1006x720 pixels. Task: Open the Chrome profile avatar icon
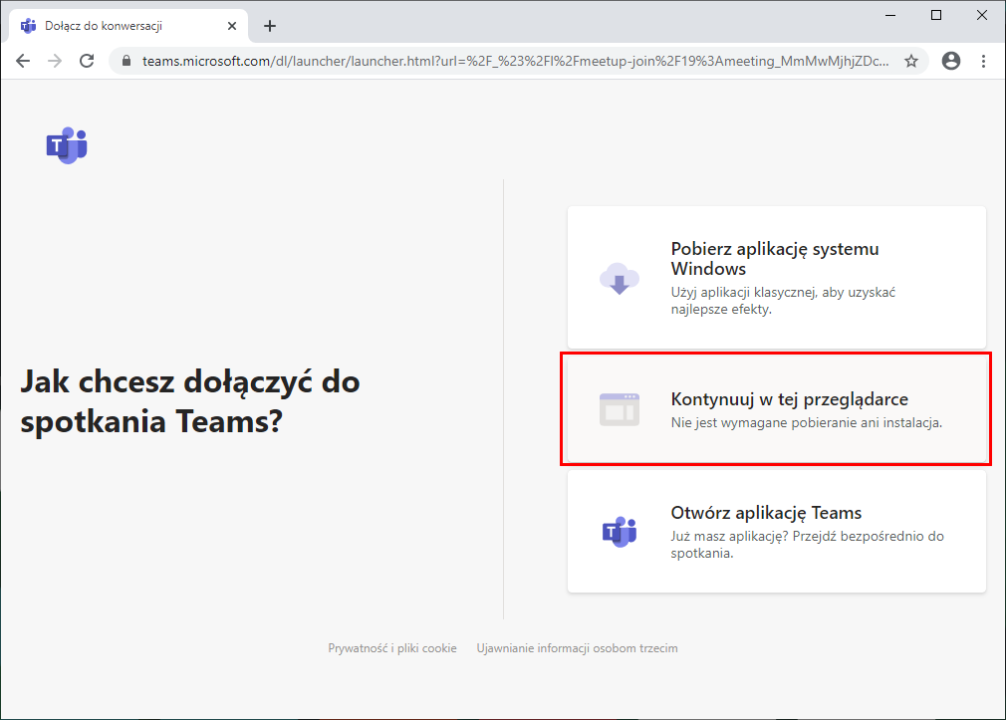(x=951, y=61)
